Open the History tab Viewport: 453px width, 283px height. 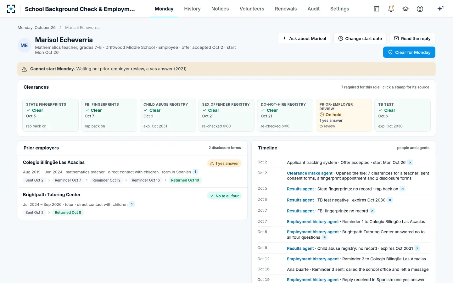192,9
